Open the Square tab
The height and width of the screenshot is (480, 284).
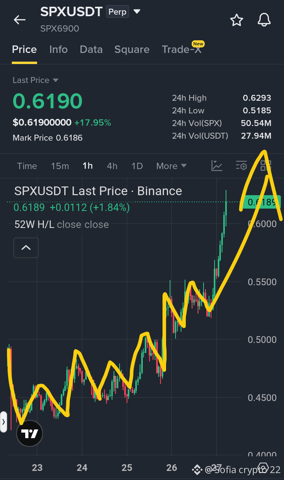132,49
